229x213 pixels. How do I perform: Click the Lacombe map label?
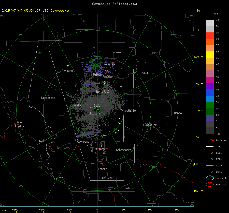[110, 64]
